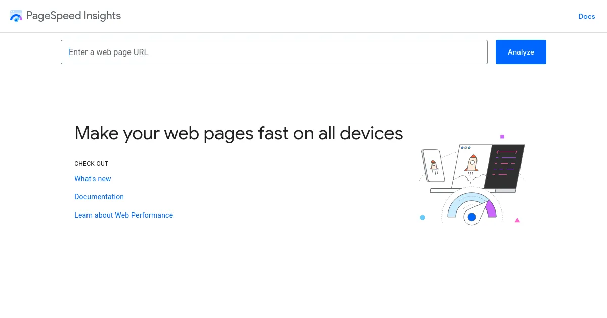Screen dimensions: 607x318
Task: Click the rocket icon on the phone illustration
Action: click(x=434, y=164)
